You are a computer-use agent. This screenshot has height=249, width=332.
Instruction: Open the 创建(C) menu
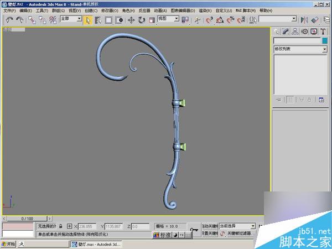click(x=91, y=11)
